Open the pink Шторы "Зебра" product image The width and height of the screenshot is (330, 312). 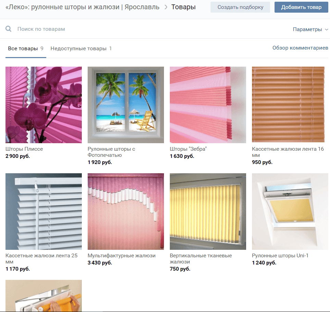point(208,105)
